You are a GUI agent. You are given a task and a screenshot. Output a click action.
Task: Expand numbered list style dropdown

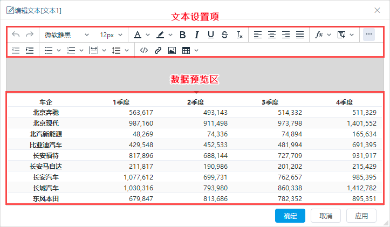click(x=81, y=51)
